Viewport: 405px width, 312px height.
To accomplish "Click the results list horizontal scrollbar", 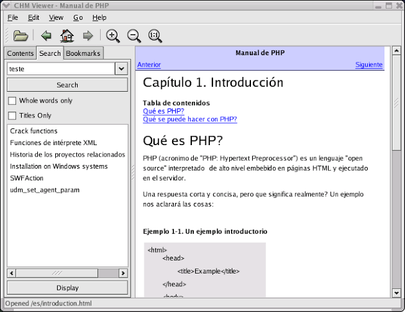I will (x=66, y=273).
